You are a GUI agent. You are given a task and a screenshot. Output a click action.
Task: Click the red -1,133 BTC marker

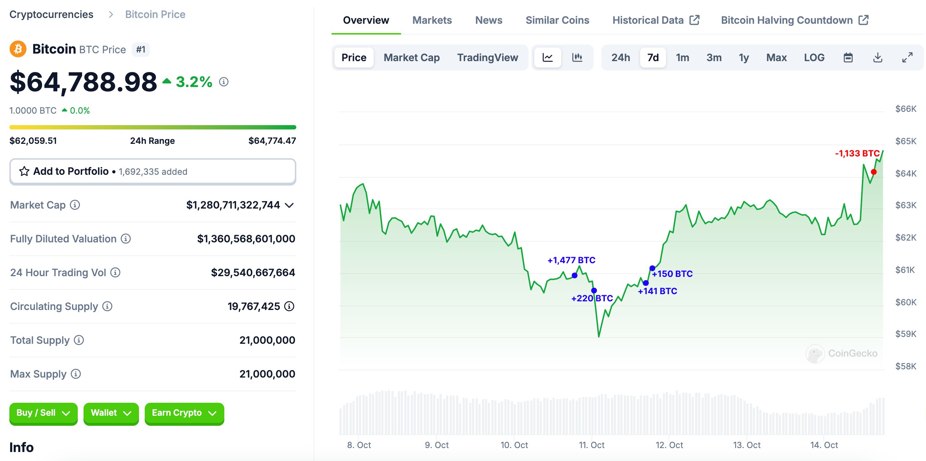click(x=874, y=172)
